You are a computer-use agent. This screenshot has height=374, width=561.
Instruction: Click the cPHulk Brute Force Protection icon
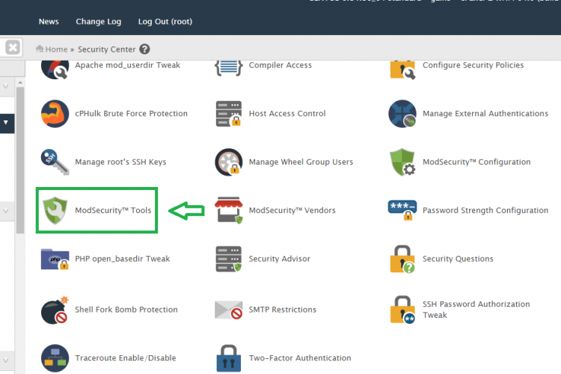(55, 114)
